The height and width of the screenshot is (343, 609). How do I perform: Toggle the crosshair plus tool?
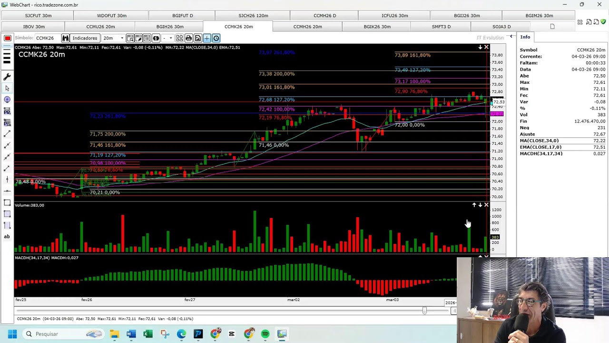(207, 38)
